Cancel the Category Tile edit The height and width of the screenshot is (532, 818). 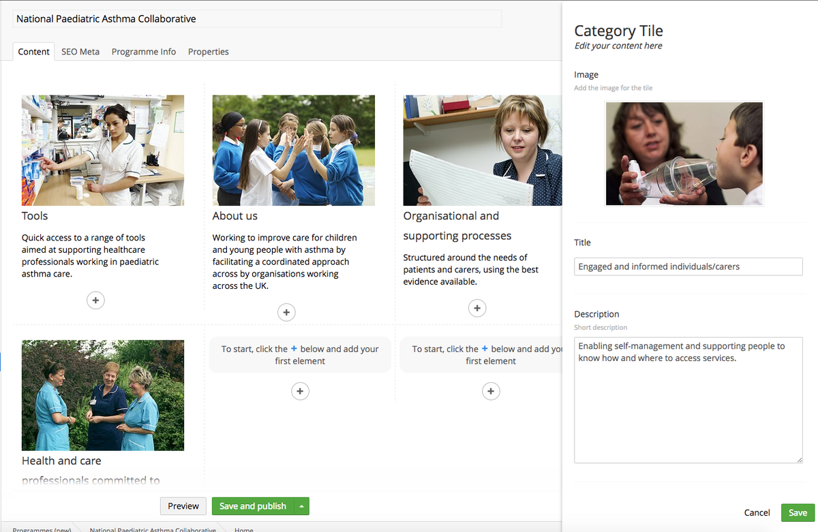(757, 512)
